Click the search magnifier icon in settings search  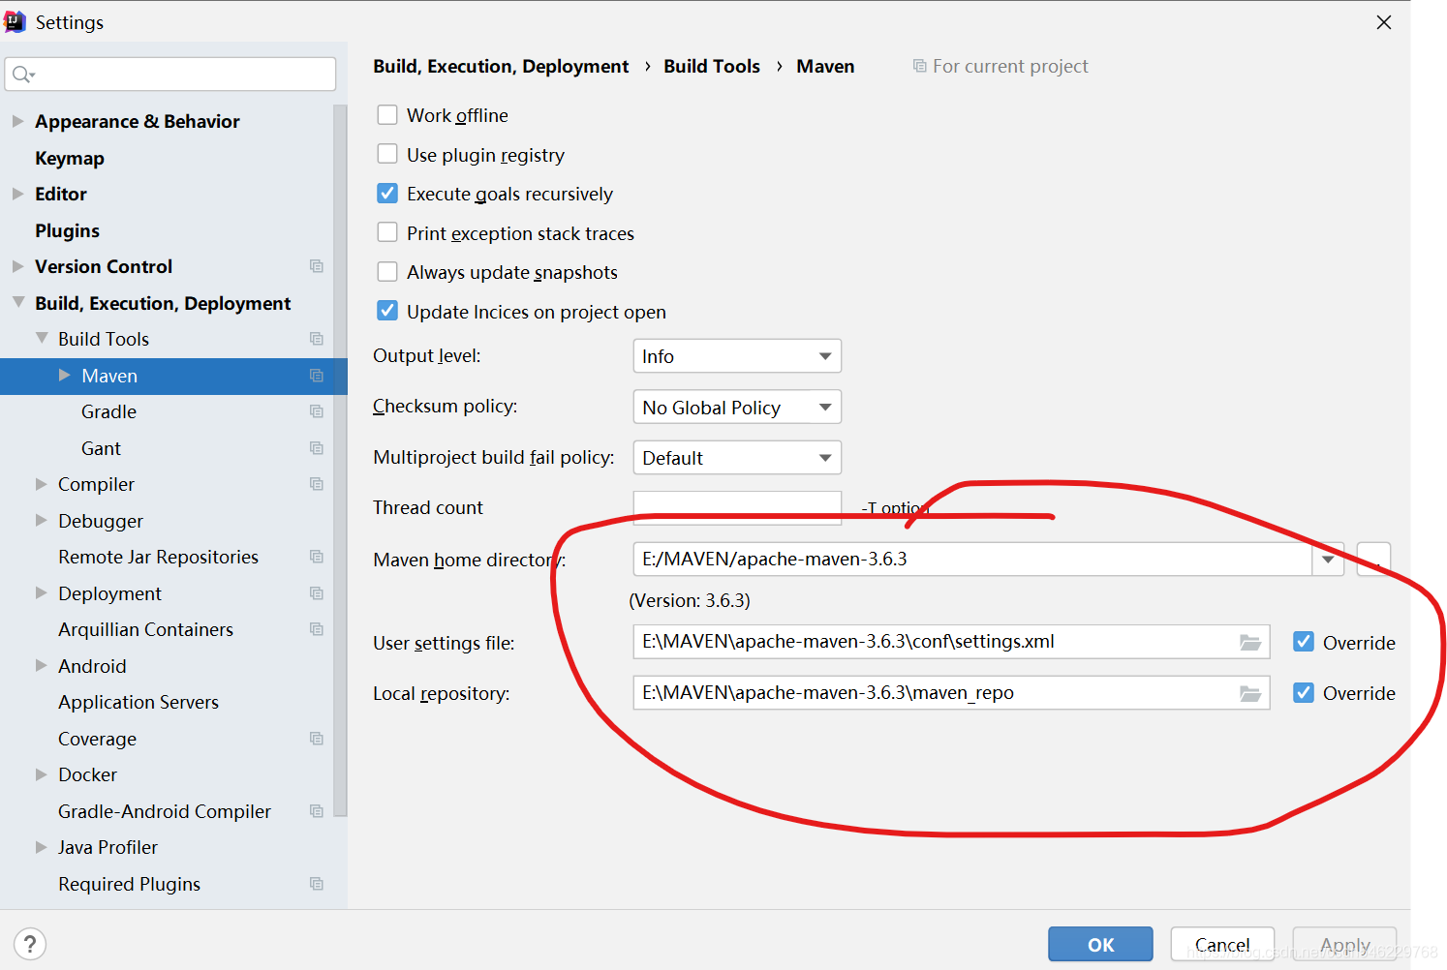pyautogui.click(x=23, y=75)
